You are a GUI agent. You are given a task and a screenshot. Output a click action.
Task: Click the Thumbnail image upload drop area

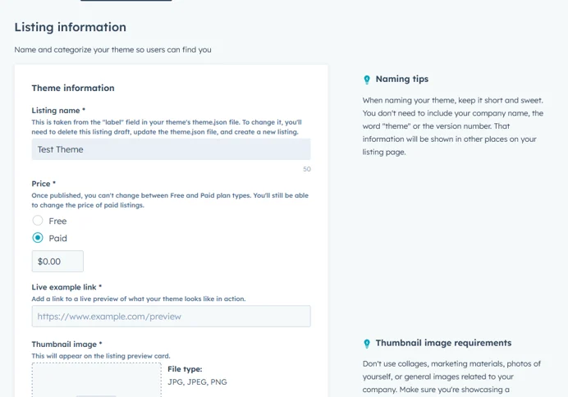click(x=96, y=380)
